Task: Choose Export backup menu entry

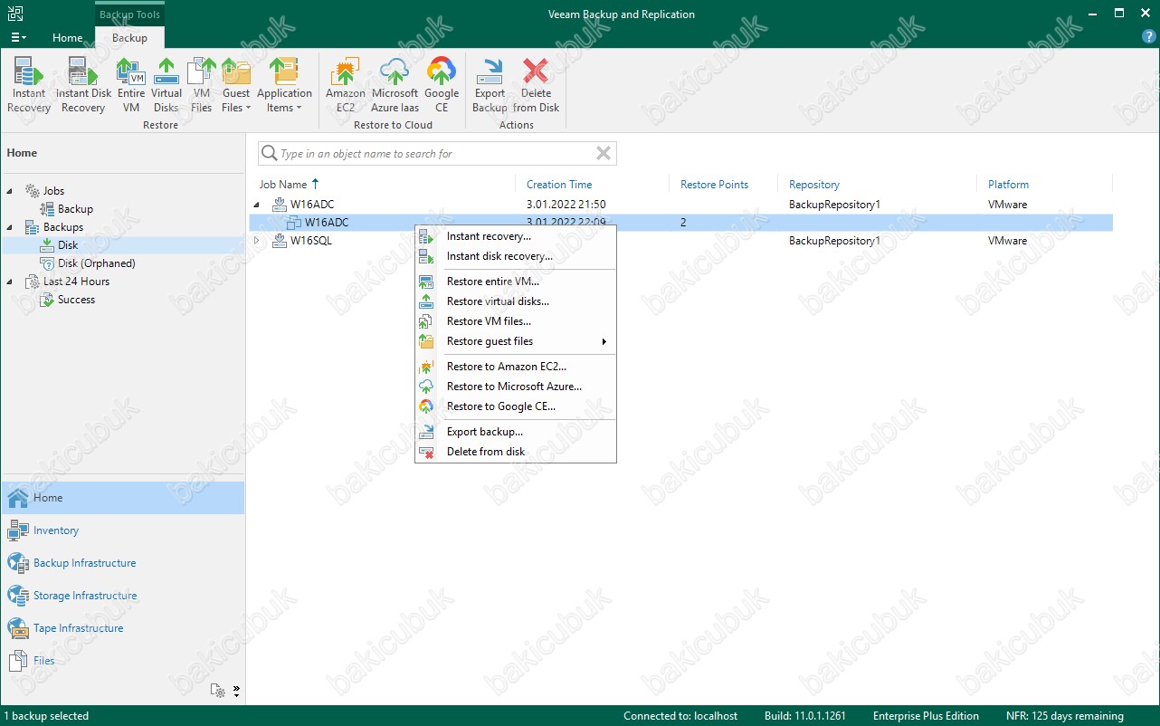Action: pyautogui.click(x=516, y=432)
